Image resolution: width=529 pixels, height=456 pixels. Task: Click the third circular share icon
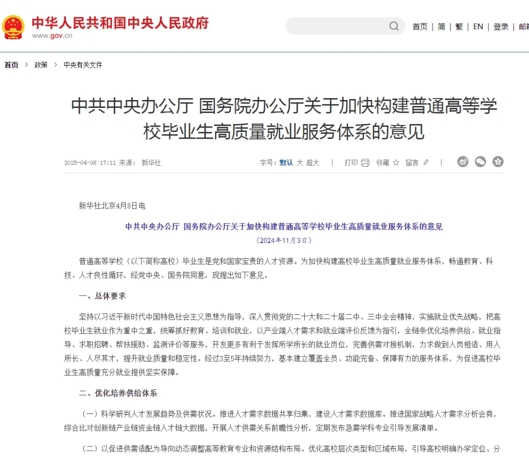(x=498, y=161)
